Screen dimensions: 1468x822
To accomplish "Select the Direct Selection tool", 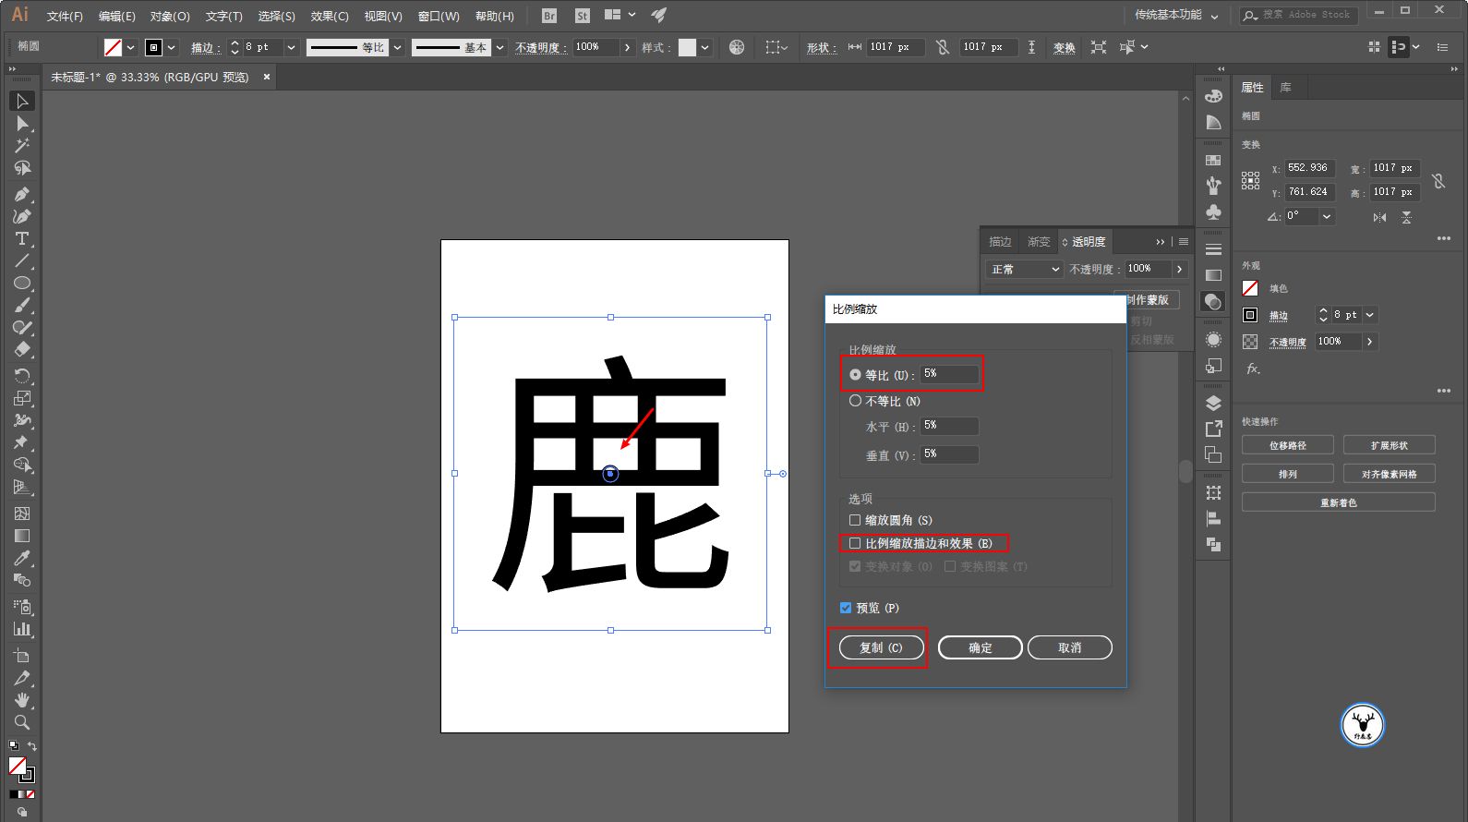I will pos(22,124).
